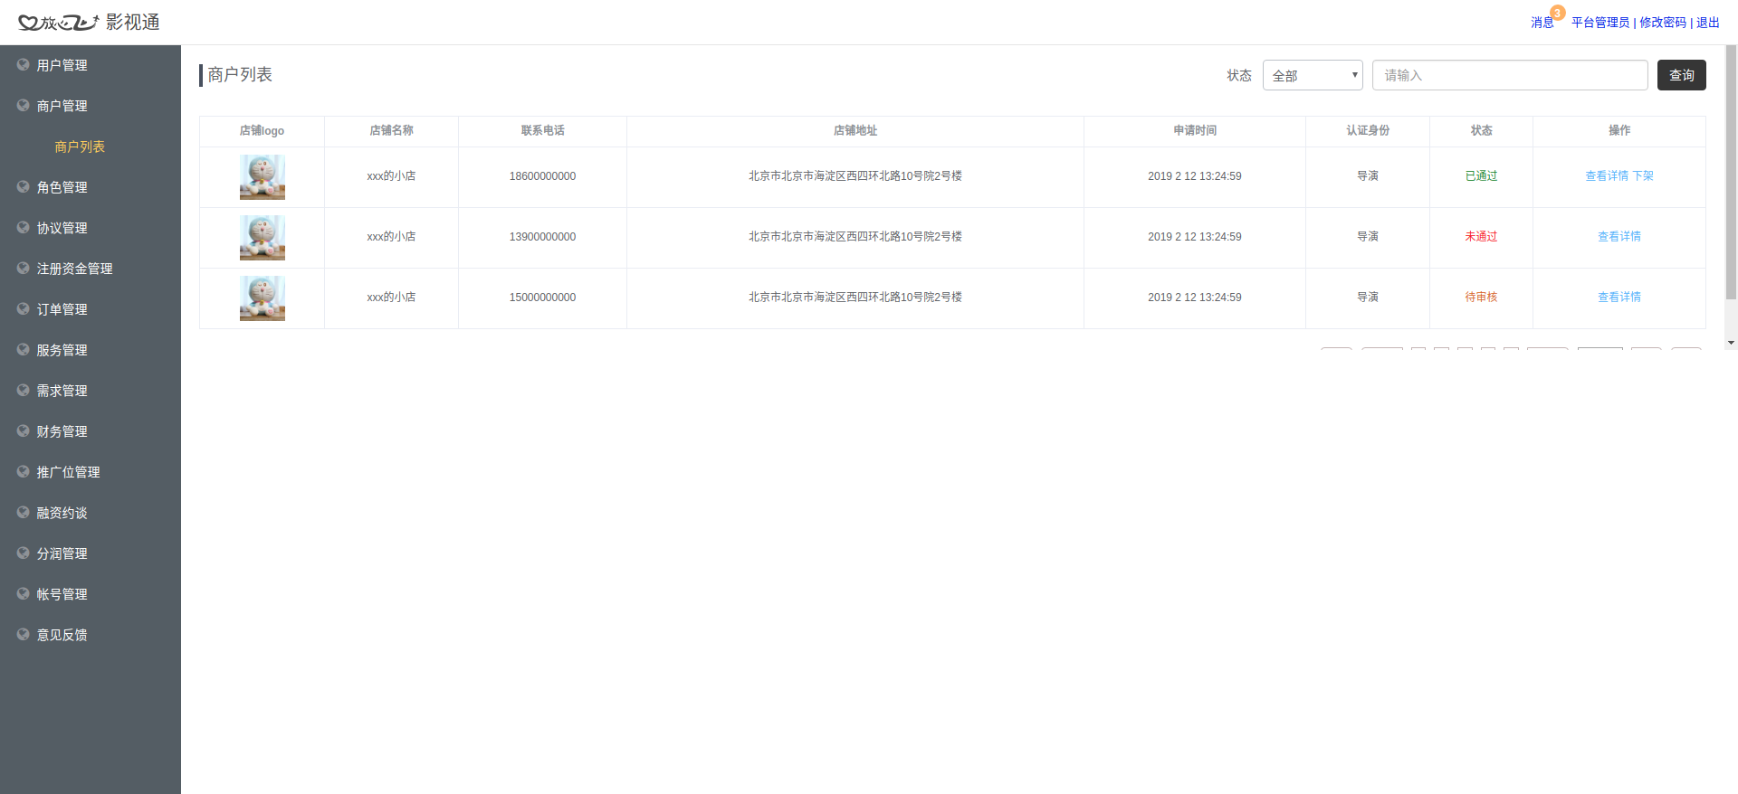The height and width of the screenshot is (794, 1738).
Task: Expand the 服务管理 sidebar menu
Action: [62, 350]
